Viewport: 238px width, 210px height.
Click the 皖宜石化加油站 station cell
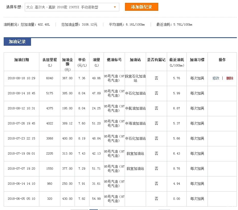(136, 78)
